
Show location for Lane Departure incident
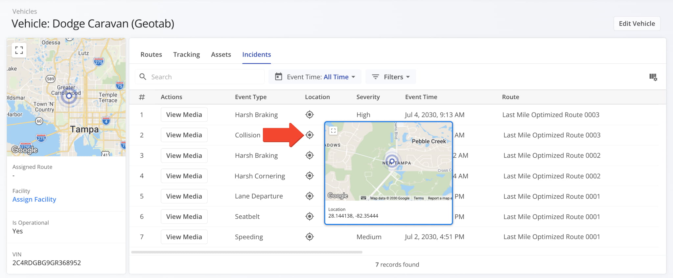click(310, 196)
